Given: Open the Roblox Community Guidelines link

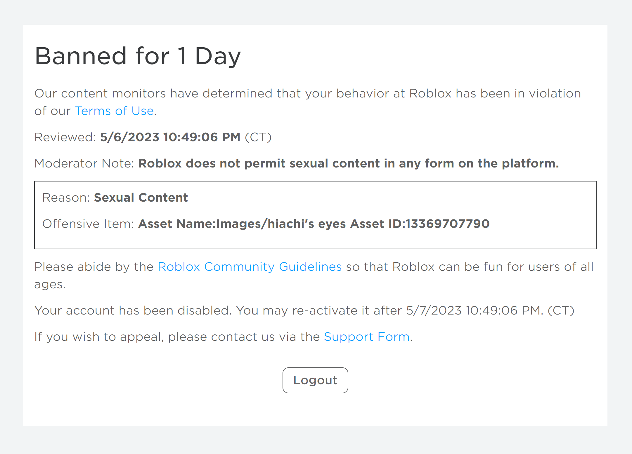Looking at the screenshot, I should coord(250,267).
